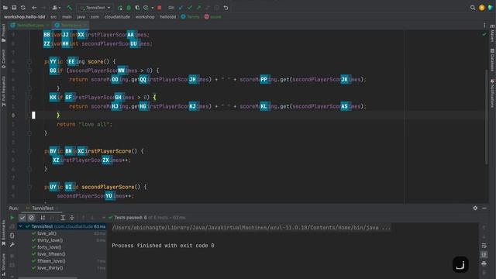The width and height of the screenshot is (496, 279).
Task: Expand the profiler options arrow
Action: [x=153, y=8]
